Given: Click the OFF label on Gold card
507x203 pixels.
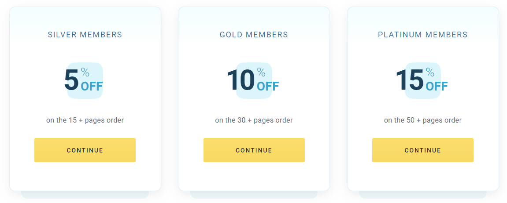Looking at the screenshot, I should click(x=268, y=87).
